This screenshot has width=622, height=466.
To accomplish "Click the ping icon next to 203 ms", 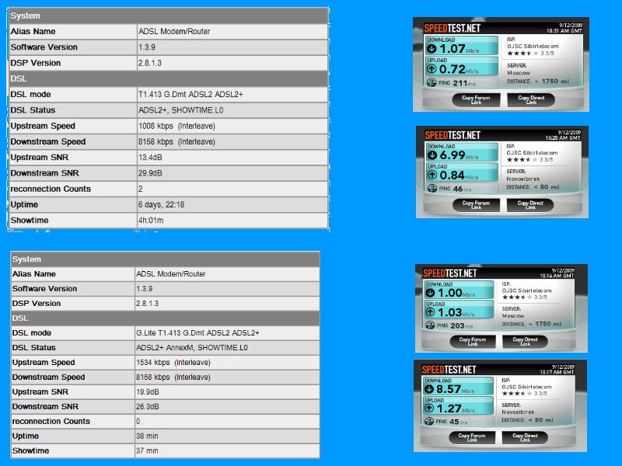I will (x=429, y=326).
